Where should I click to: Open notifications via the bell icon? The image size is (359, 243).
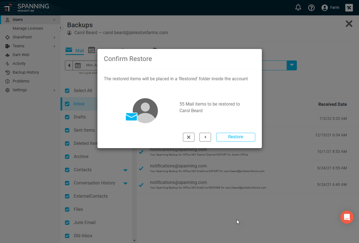pyautogui.click(x=298, y=7)
